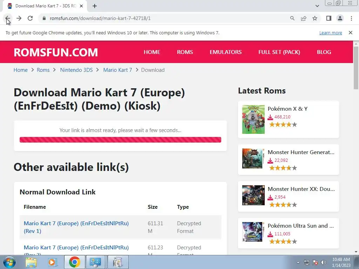The width and height of the screenshot is (359, 269).
Task: Click Pokémon Ultra Sun star rating
Action: [x=283, y=241]
